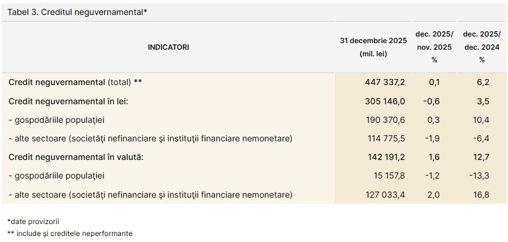The height and width of the screenshot is (242, 508).
Task: Click the value 190 370,6
Action: pos(385,120)
